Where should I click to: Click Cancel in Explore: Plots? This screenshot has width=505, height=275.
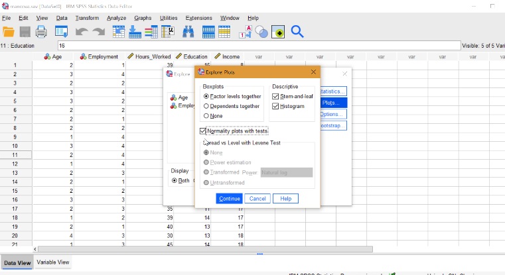coord(257,198)
